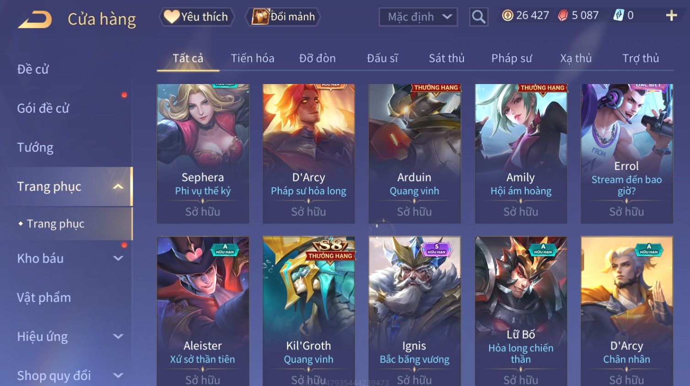Select the Tiến hóa tab
The image size is (690, 386).
tap(253, 58)
